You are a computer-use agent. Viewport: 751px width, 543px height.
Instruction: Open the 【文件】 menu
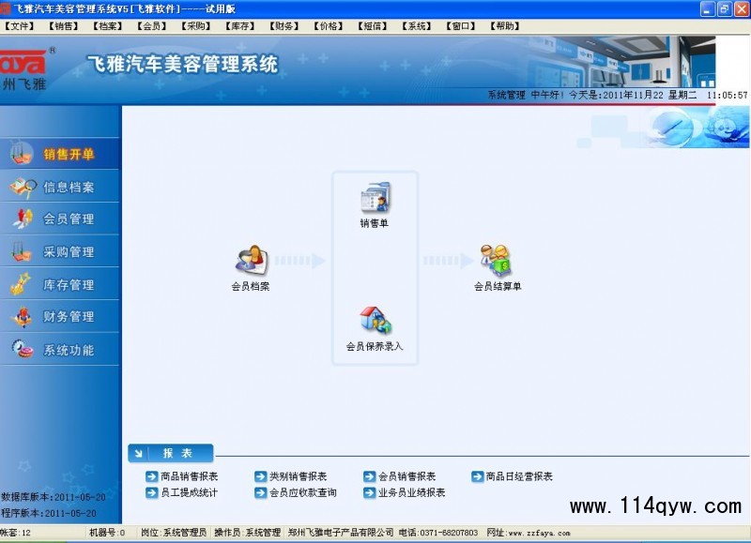pyautogui.click(x=20, y=26)
